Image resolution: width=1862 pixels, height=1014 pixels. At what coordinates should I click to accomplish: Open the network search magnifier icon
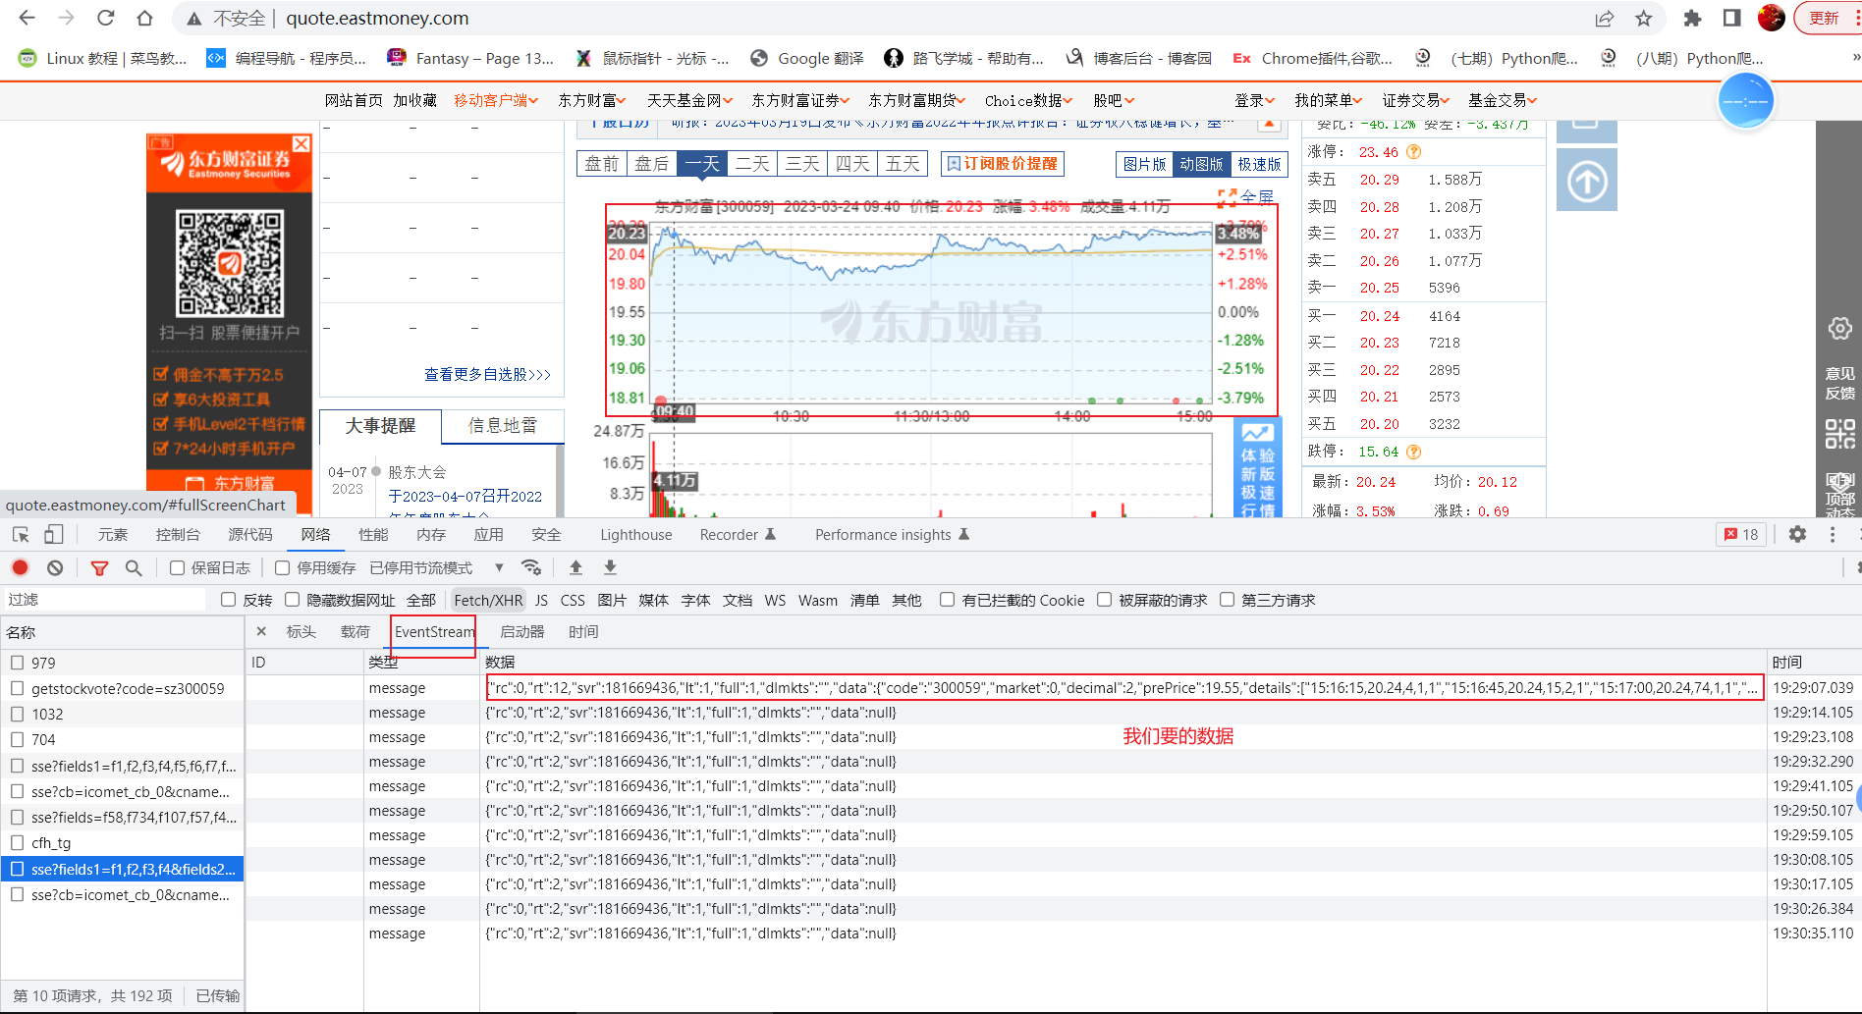click(x=134, y=567)
